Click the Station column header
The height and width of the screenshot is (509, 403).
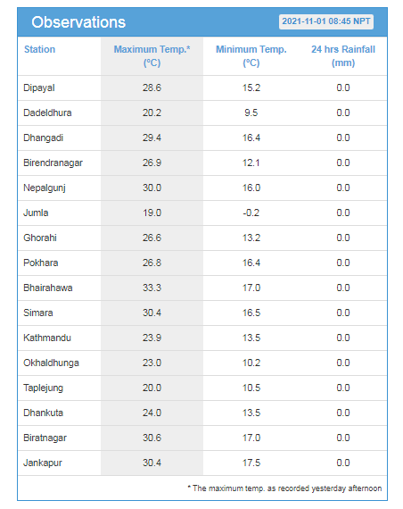(39, 49)
